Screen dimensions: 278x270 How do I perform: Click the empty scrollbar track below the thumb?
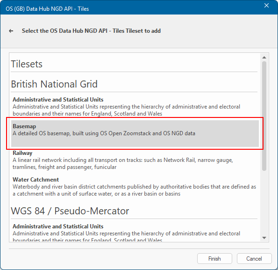point(264,203)
